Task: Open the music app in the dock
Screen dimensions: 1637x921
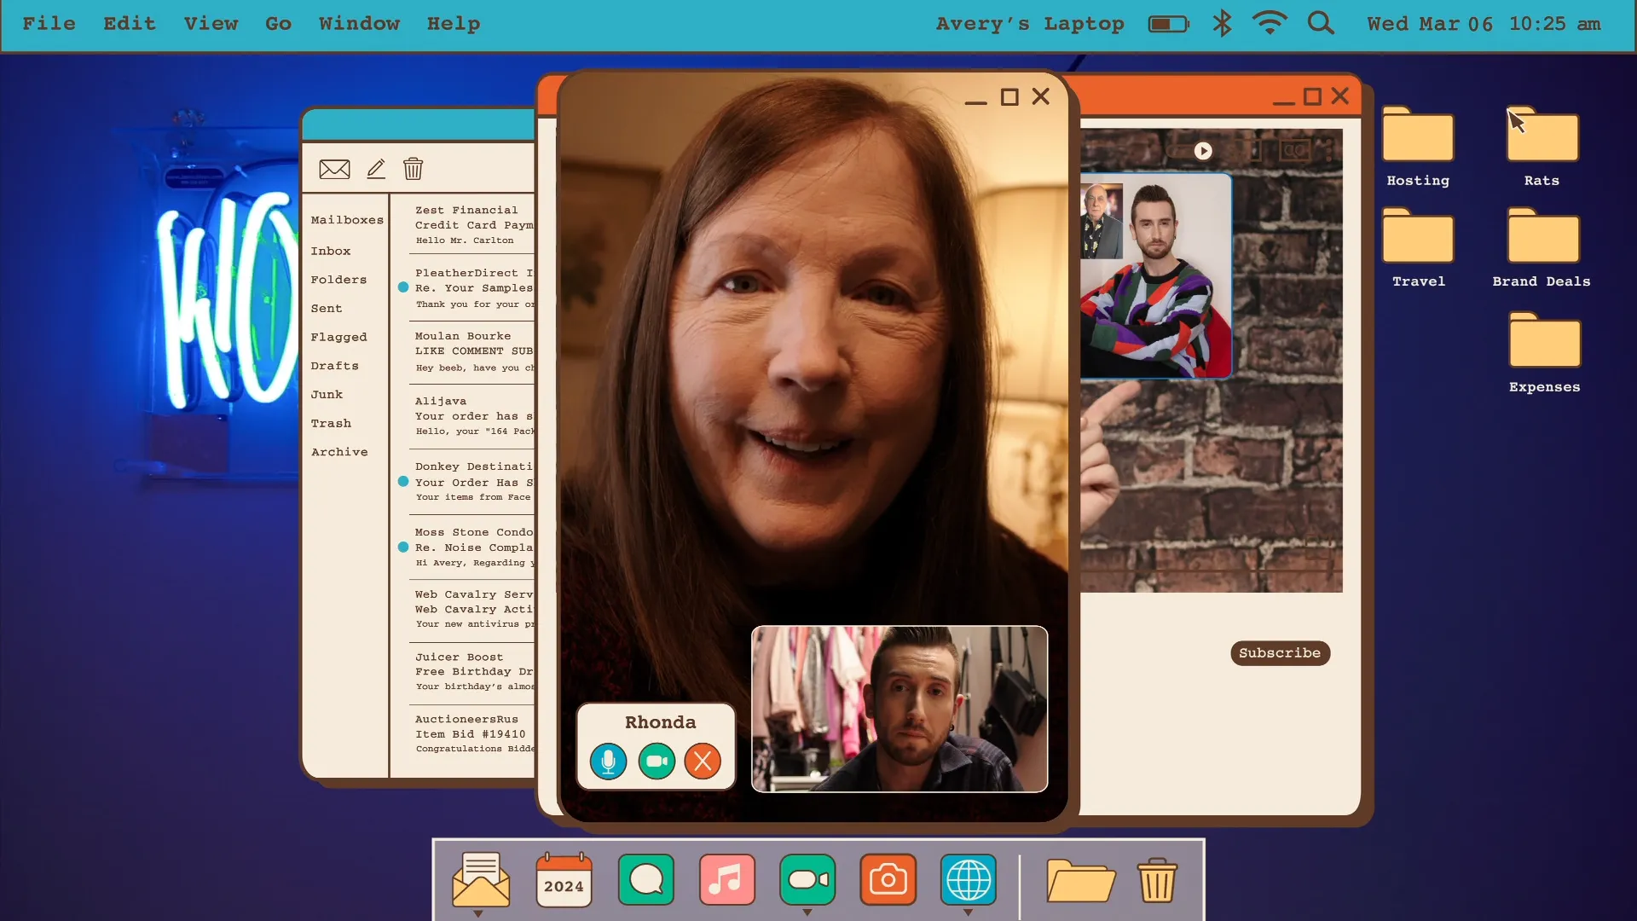Action: (x=726, y=879)
